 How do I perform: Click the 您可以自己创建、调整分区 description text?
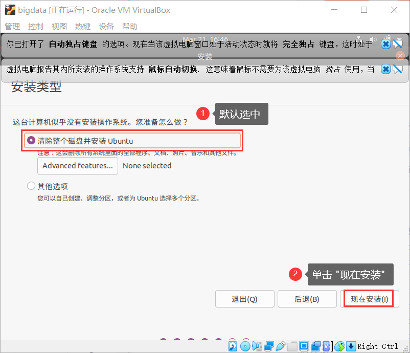[x=119, y=198]
